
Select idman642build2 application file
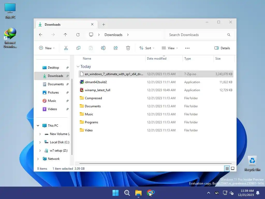(x=156, y=82)
